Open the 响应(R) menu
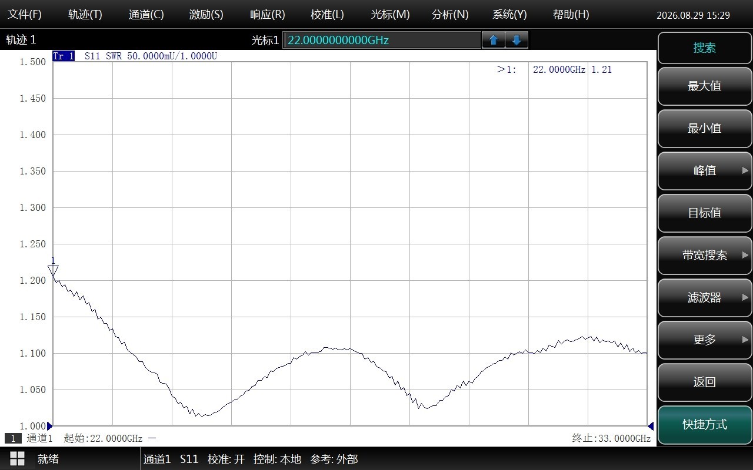 [x=268, y=15]
